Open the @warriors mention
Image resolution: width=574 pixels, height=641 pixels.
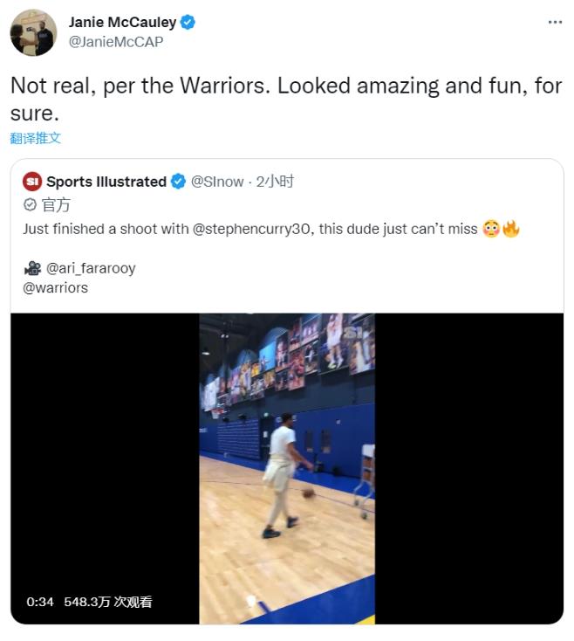point(55,287)
